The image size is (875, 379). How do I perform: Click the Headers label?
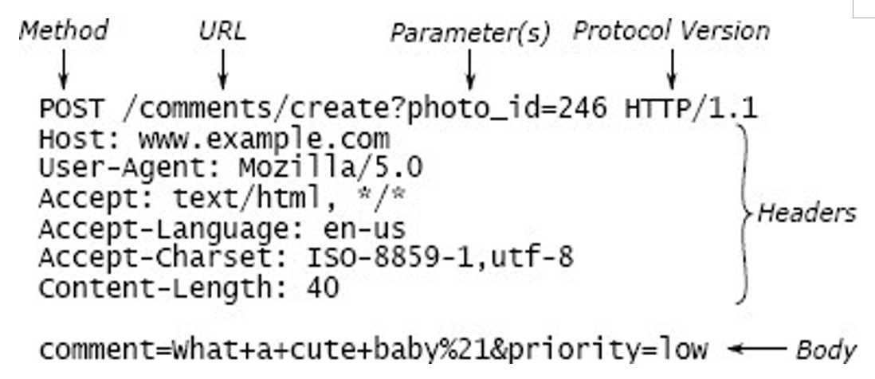806,213
